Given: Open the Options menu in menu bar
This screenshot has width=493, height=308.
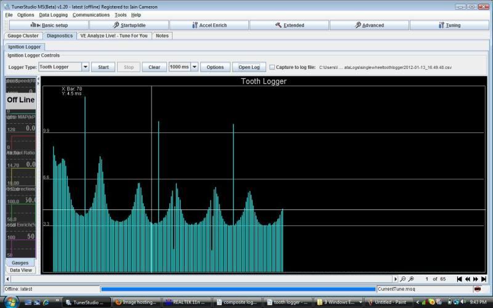Looking at the screenshot, I should click(25, 15).
